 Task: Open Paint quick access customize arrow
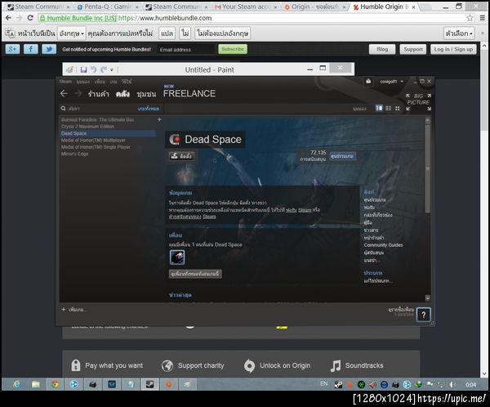point(112,69)
